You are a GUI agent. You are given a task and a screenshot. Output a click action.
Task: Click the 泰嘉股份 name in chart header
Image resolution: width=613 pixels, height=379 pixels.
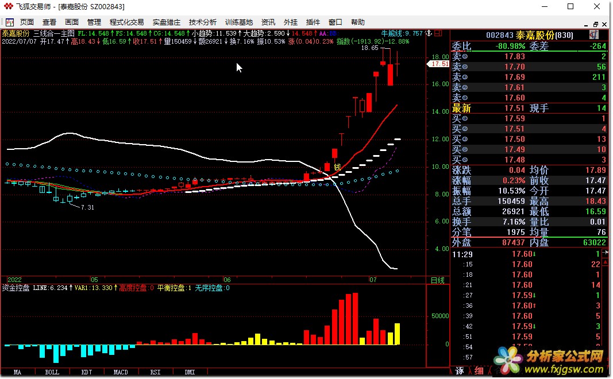[16, 34]
